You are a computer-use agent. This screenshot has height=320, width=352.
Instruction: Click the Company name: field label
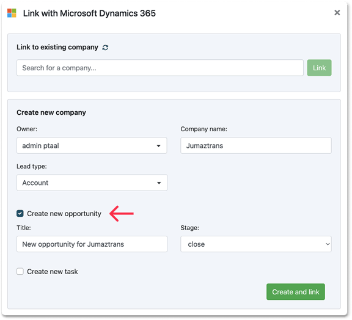point(204,129)
